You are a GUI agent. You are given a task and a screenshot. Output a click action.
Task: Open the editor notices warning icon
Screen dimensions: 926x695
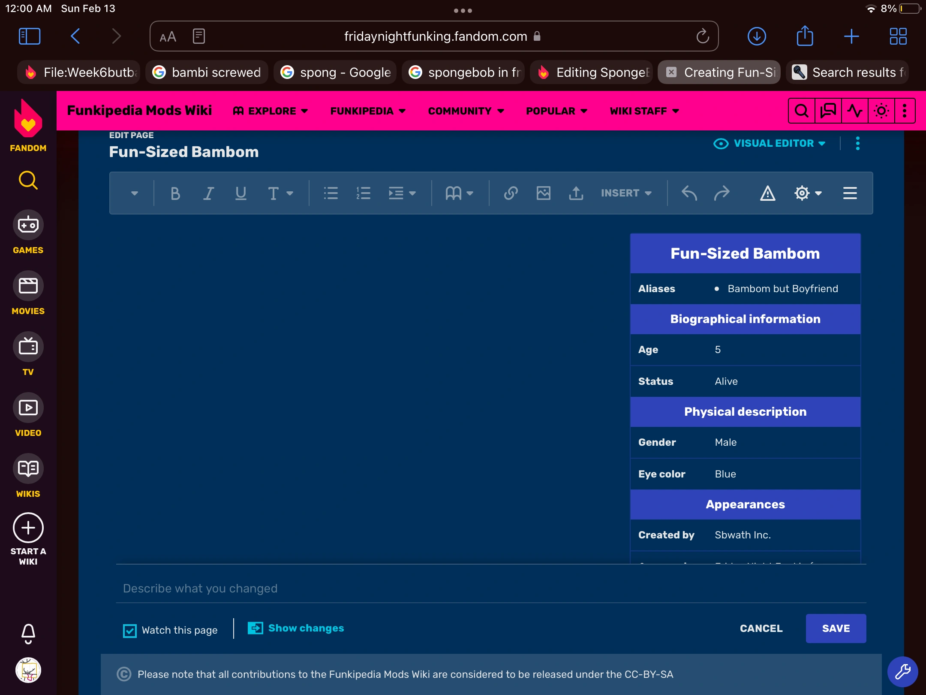coord(767,193)
